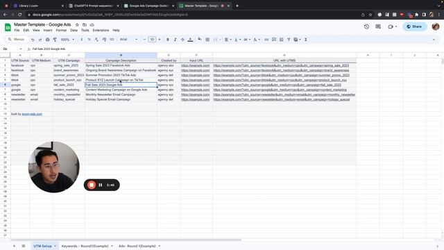Click the redo icon in toolbar
Image resolution: width=444 pixels, height=250 pixels.
(x=40, y=40)
